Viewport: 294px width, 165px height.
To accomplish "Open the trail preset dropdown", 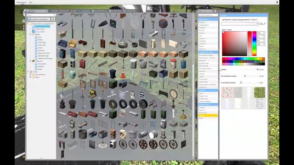I will 240,24.
